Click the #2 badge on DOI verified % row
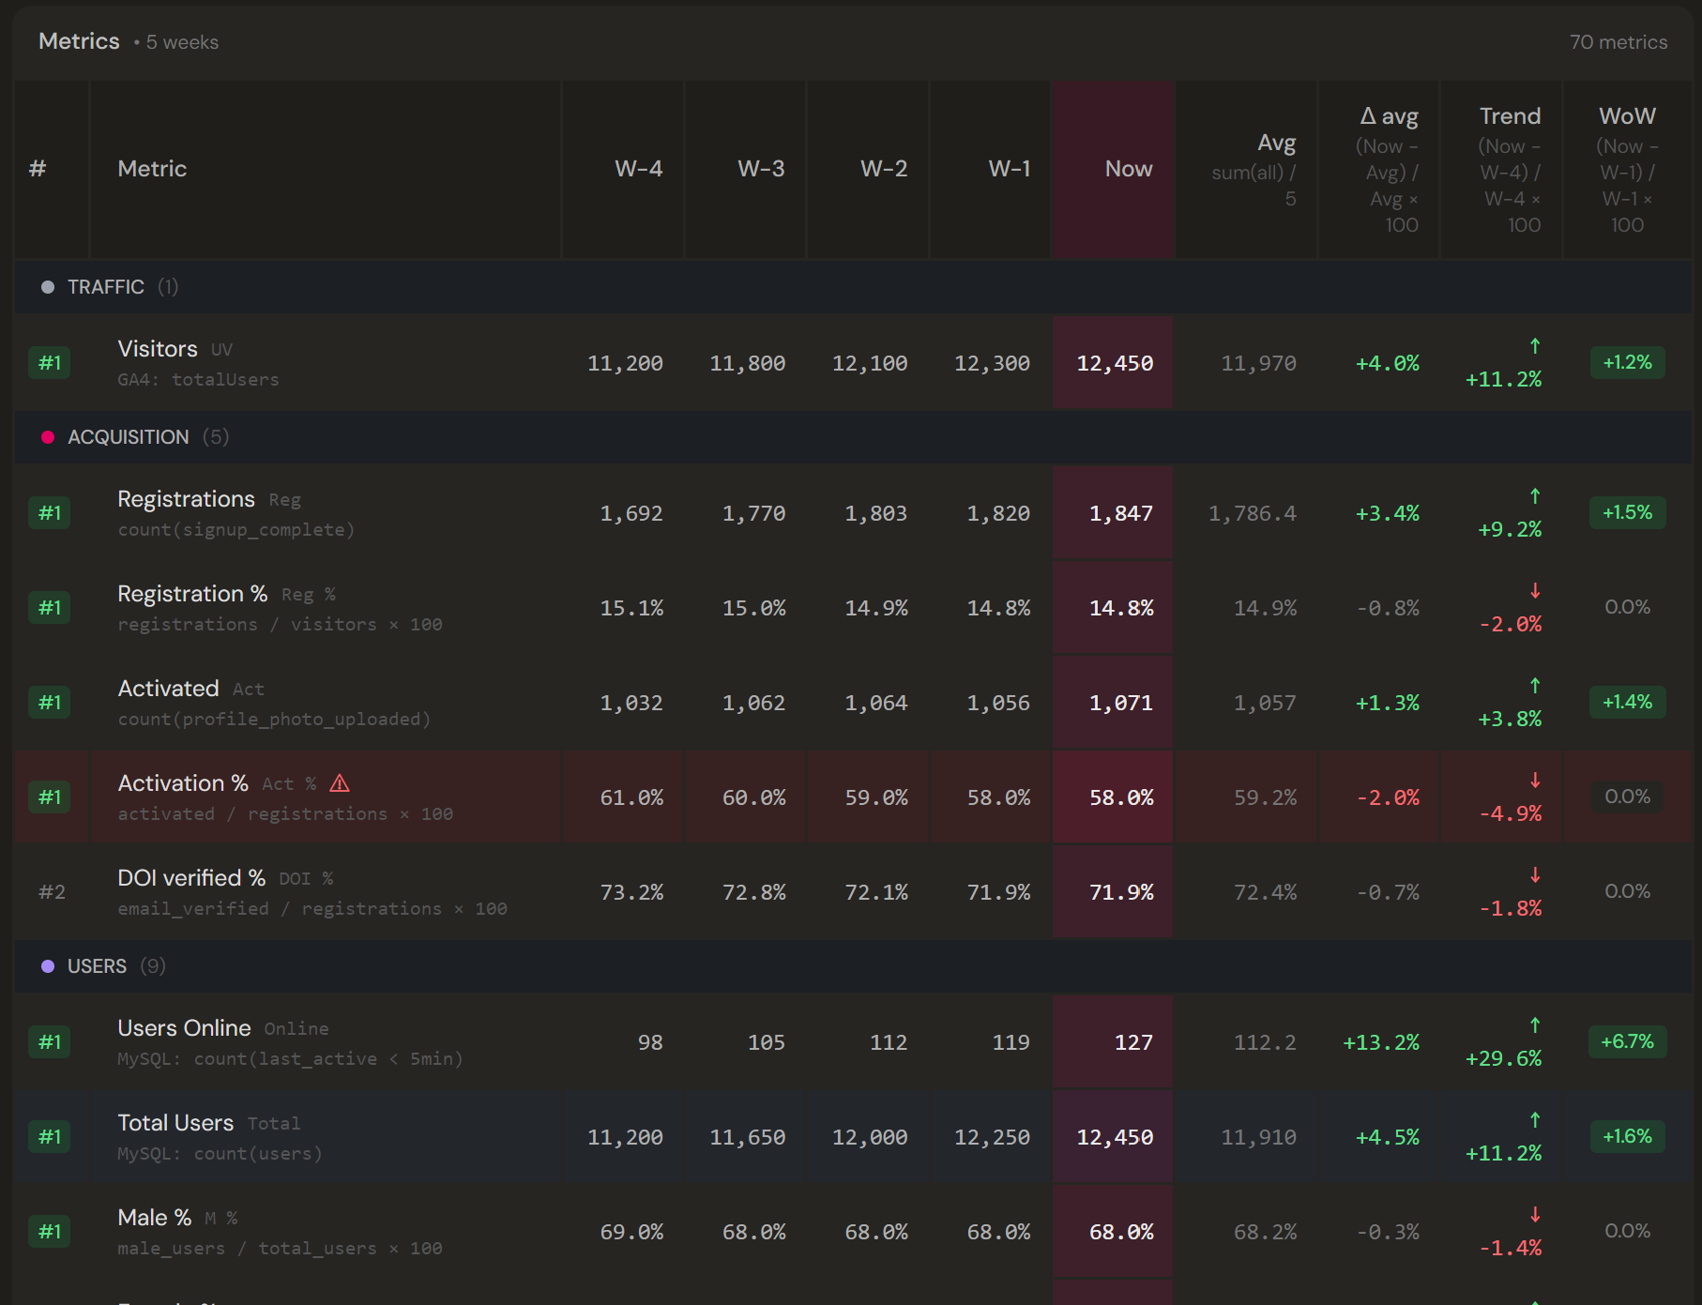Screen dimensions: 1702x1305 (x=53, y=892)
